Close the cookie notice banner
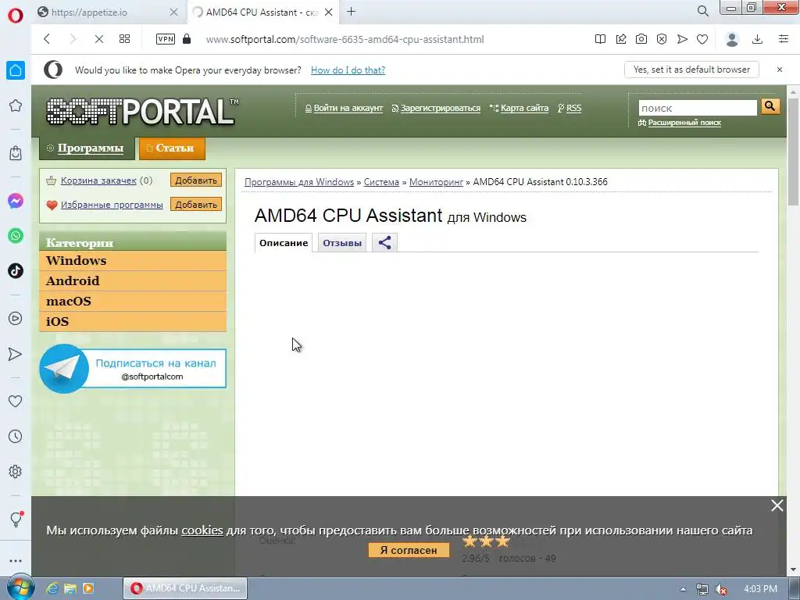 777,505
